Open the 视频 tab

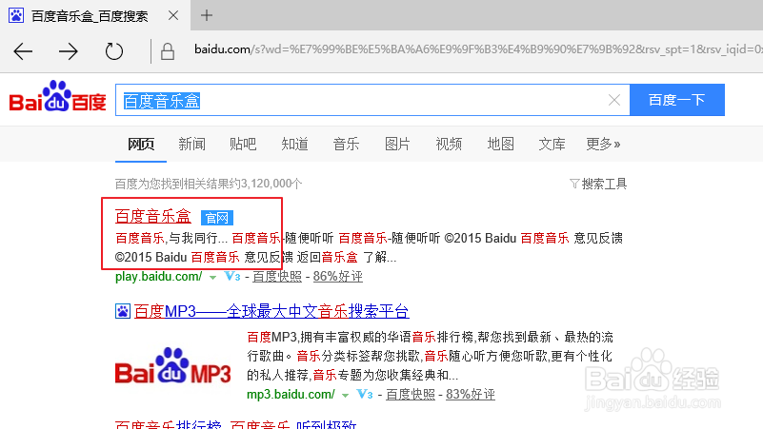[449, 144]
